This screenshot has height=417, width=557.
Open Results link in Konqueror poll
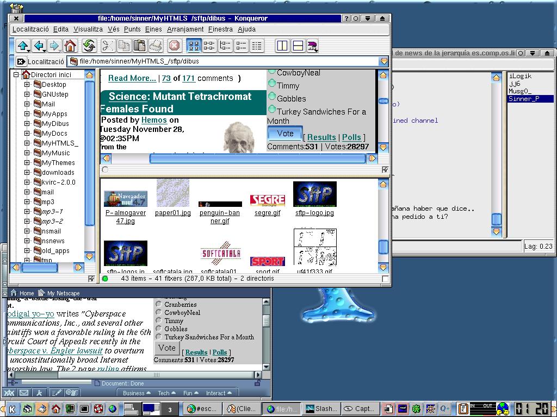pos(321,137)
